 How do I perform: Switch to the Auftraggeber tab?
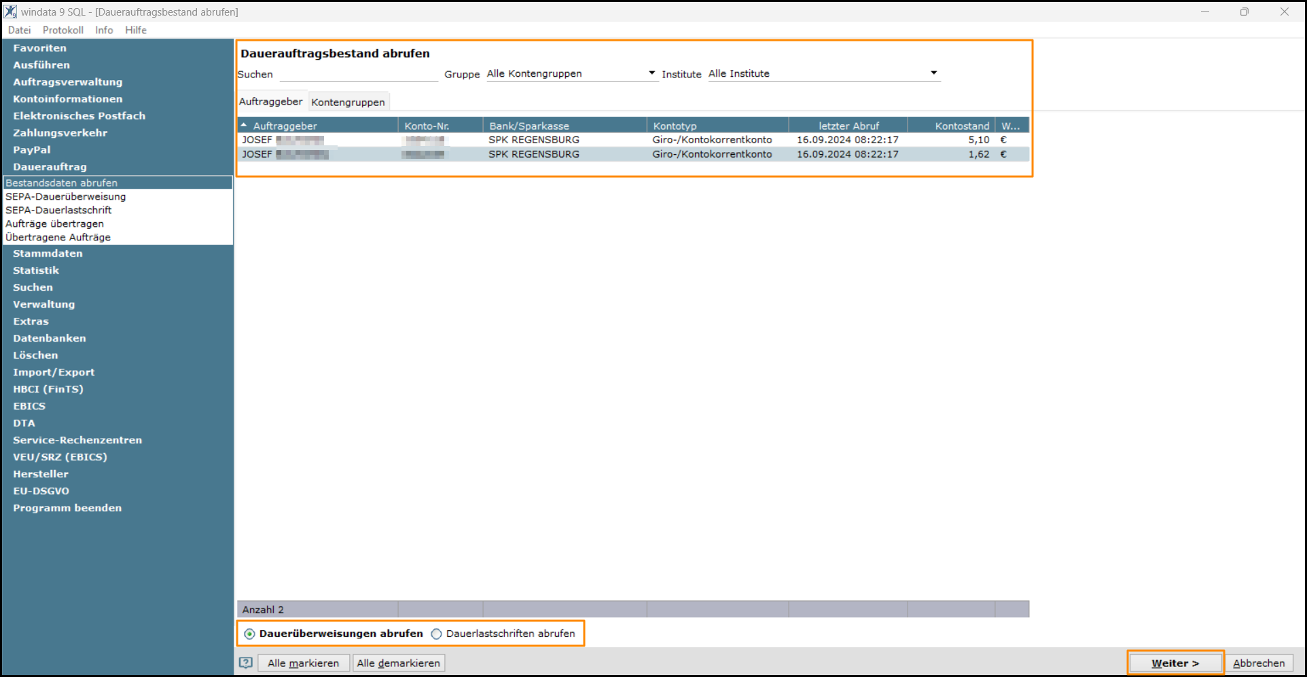[271, 101]
